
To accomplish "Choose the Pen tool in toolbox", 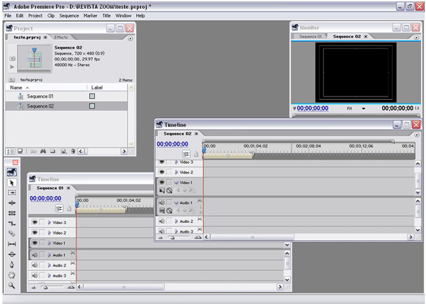I will pyautogui.click(x=11, y=264).
